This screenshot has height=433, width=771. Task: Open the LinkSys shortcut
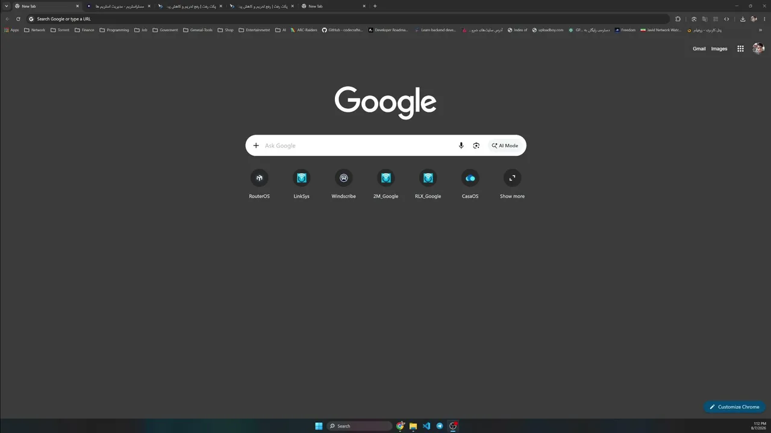[x=301, y=184]
